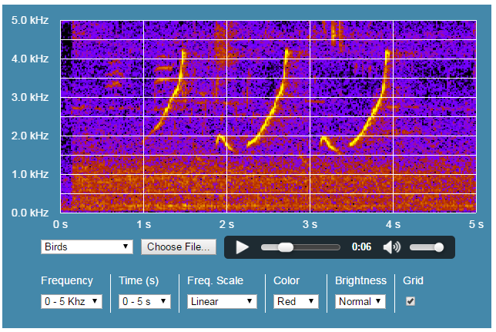The width and height of the screenshot is (496, 332).
Task: Click the 2 s time axis label
Action: (x=226, y=224)
